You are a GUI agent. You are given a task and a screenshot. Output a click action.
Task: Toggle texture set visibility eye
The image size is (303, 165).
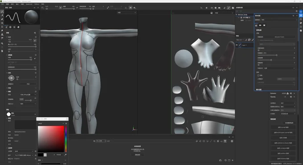[237, 15]
